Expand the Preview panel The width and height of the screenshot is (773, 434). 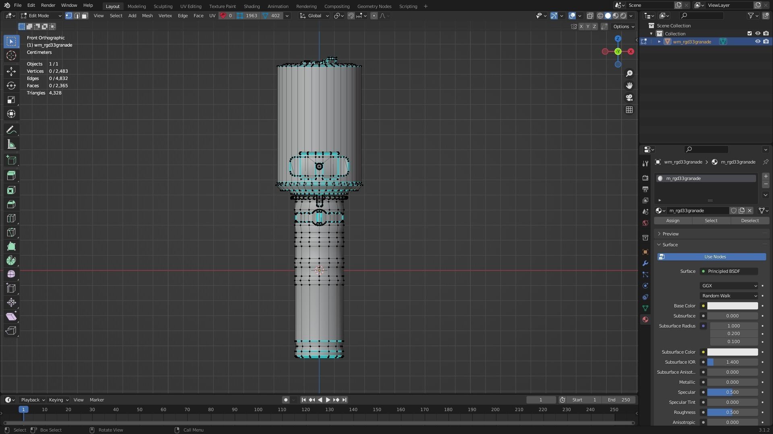(670, 234)
